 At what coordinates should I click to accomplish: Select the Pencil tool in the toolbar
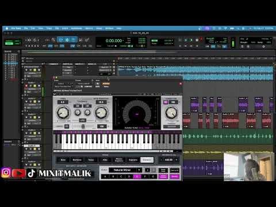tap(87, 40)
